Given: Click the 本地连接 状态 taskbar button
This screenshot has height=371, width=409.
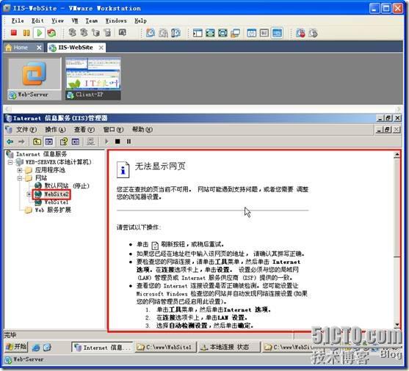Looking at the screenshot, I should 230,348.
